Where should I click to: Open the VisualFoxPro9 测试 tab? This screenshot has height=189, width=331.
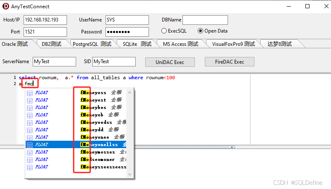coord(233,44)
